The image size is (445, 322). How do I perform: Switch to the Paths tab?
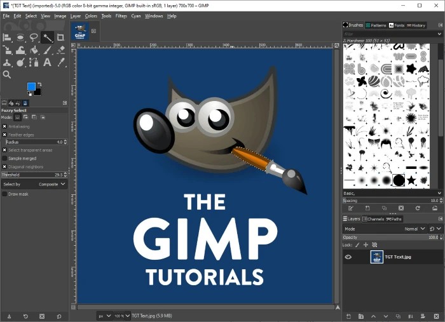(x=394, y=219)
